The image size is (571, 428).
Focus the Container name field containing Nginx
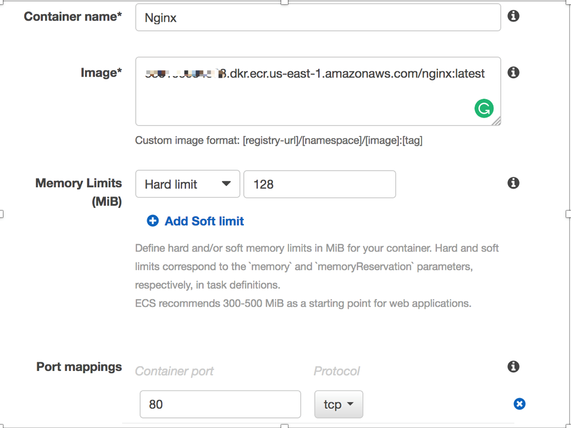click(318, 18)
